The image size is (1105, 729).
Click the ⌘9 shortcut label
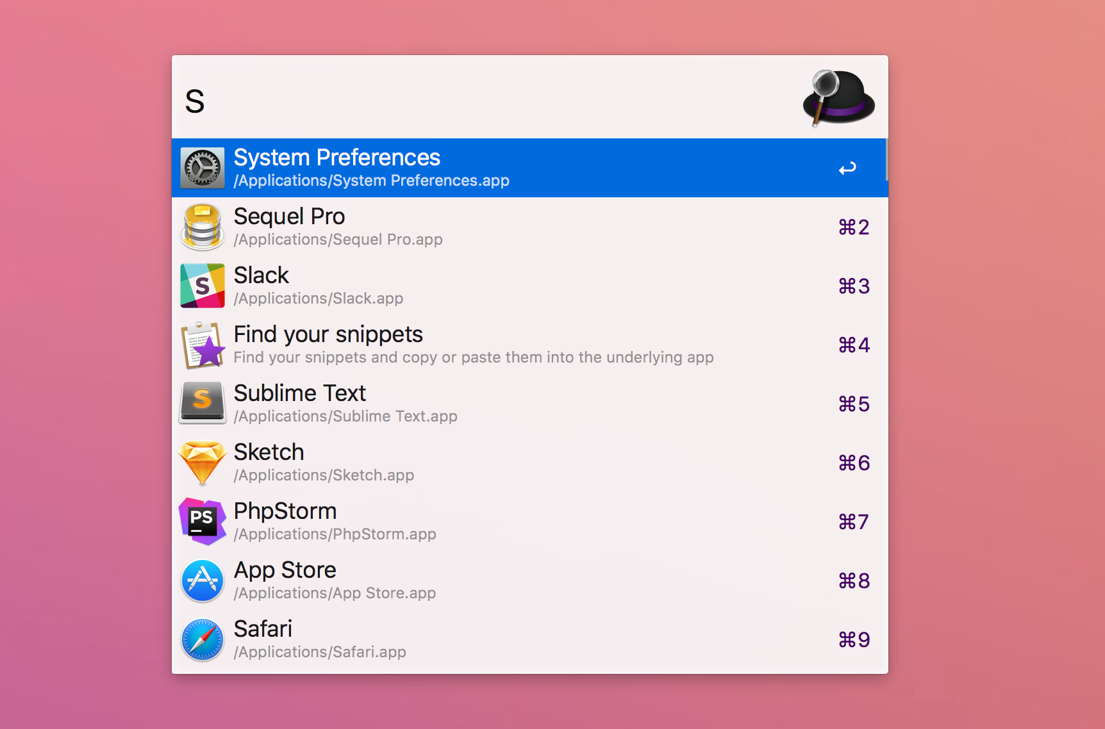(x=854, y=640)
